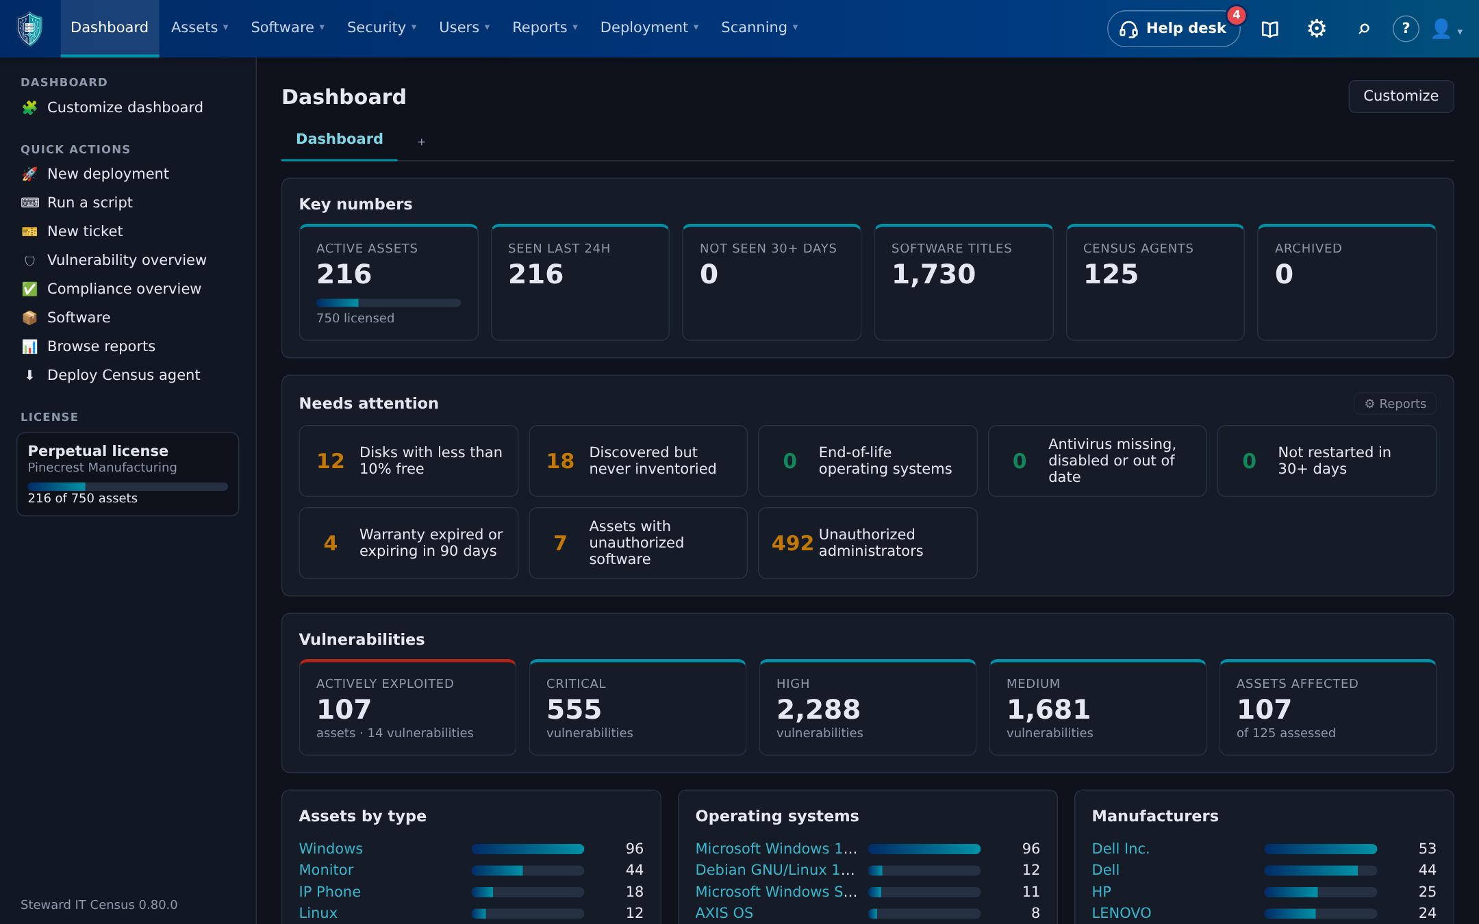Open the Critical vulnerabilities card

click(x=637, y=707)
